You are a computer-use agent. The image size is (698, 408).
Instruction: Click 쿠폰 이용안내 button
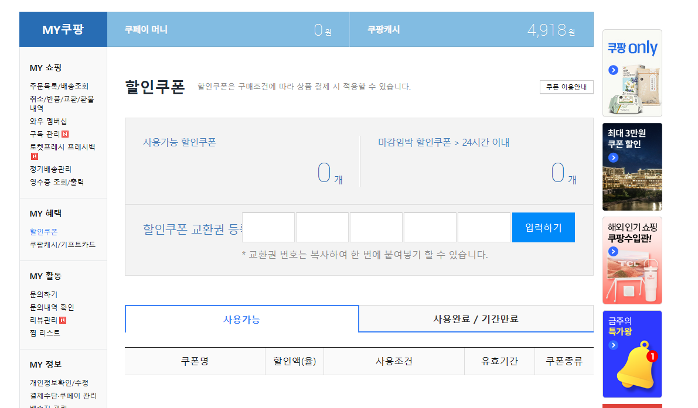pyautogui.click(x=566, y=87)
